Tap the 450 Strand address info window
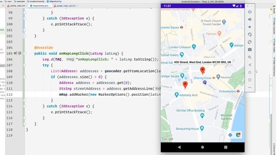Screen dimensions: 276x155 [202, 62]
